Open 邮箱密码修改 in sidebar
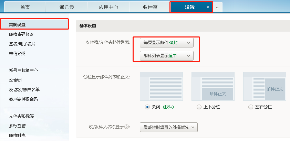The height and width of the screenshot is (141, 290). (x=21, y=34)
